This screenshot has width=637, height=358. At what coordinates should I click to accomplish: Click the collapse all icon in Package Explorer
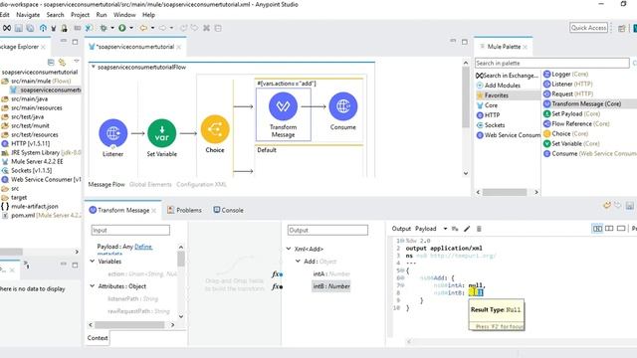pos(51,62)
